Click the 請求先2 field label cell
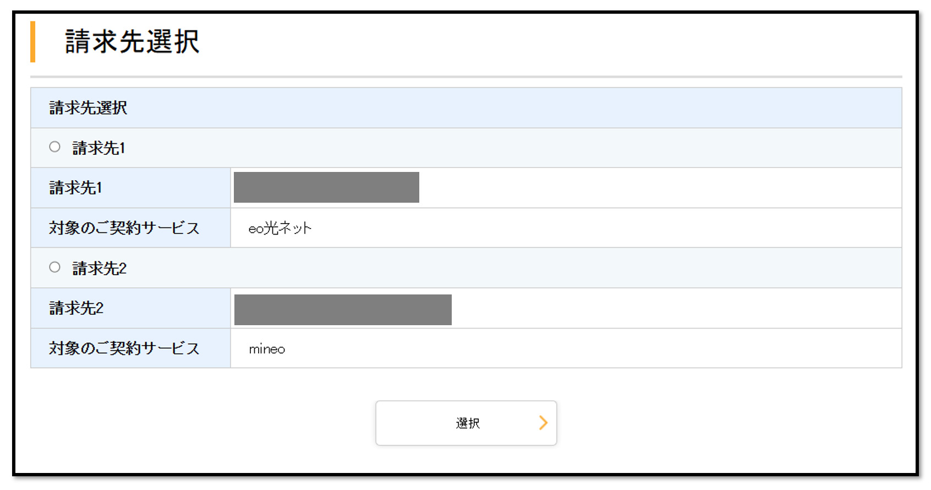The width and height of the screenshot is (931, 490). [x=76, y=308]
